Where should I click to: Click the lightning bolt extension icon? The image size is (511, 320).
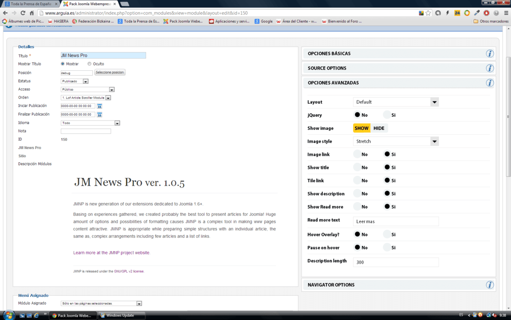(447, 13)
